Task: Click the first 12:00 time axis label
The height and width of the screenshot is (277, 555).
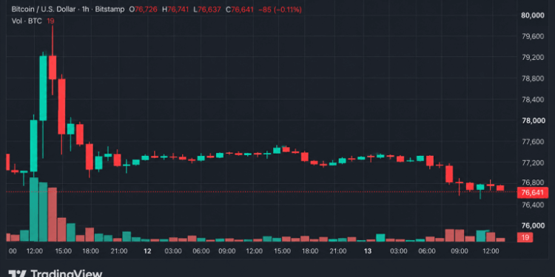Action: (x=35, y=251)
